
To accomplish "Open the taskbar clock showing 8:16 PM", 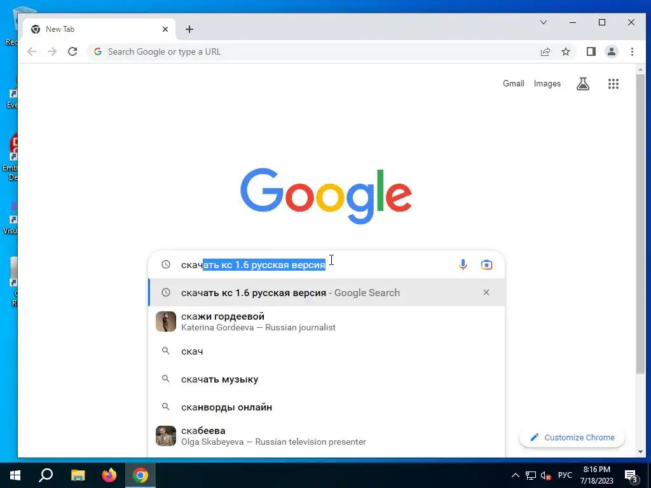I will [596, 475].
